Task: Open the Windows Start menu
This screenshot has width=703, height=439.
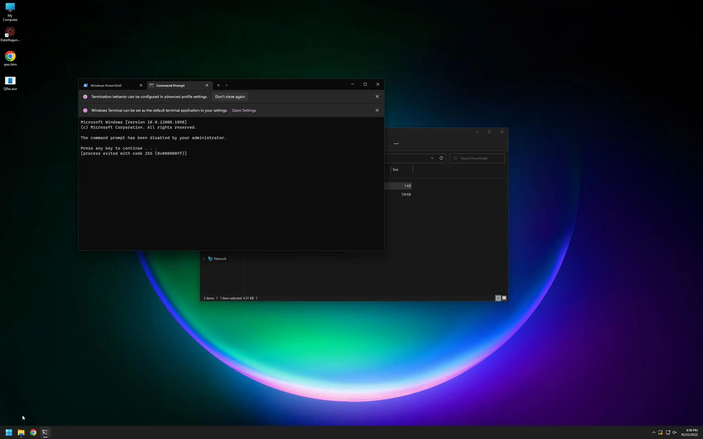Action: point(9,432)
